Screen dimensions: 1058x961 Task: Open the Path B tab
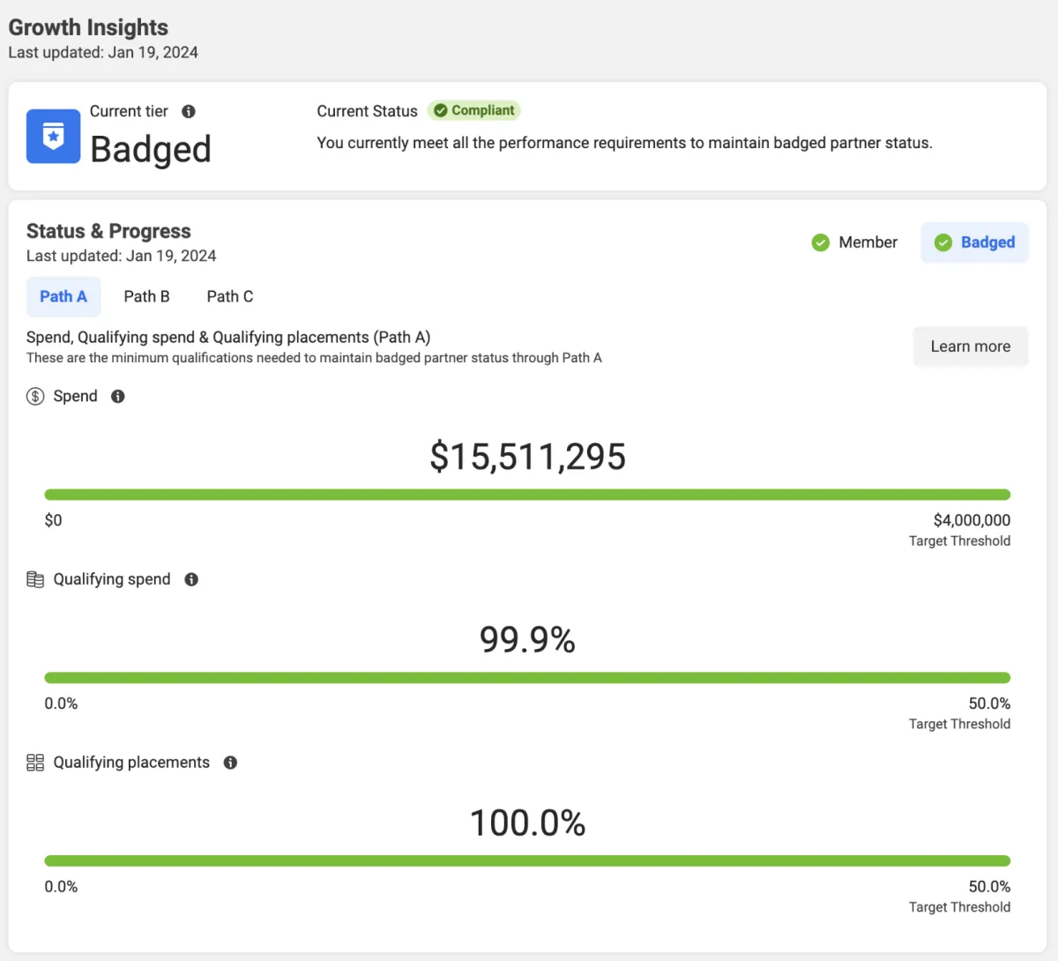pyautogui.click(x=146, y=297)
